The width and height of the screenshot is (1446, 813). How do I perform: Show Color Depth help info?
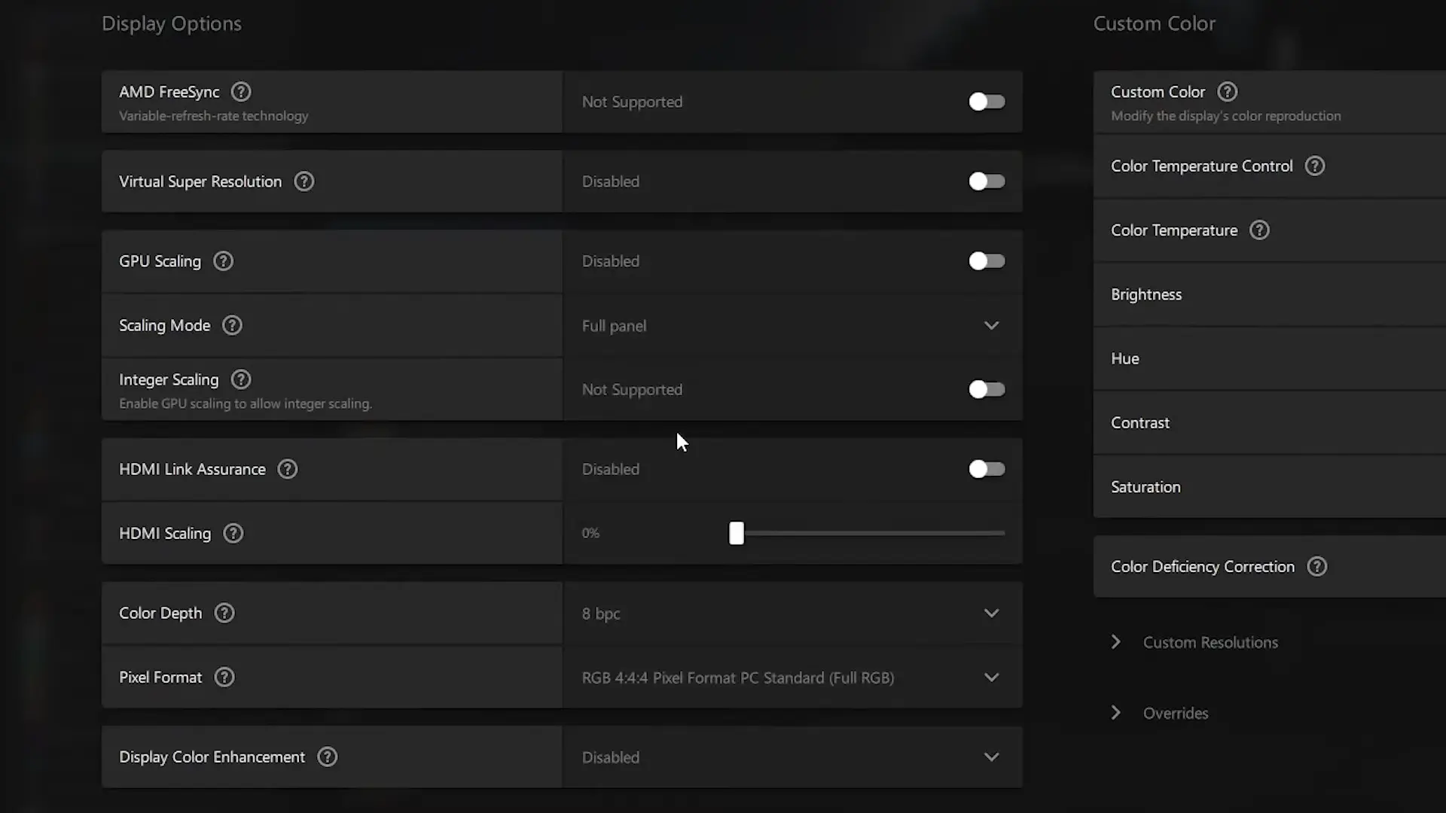224,613
